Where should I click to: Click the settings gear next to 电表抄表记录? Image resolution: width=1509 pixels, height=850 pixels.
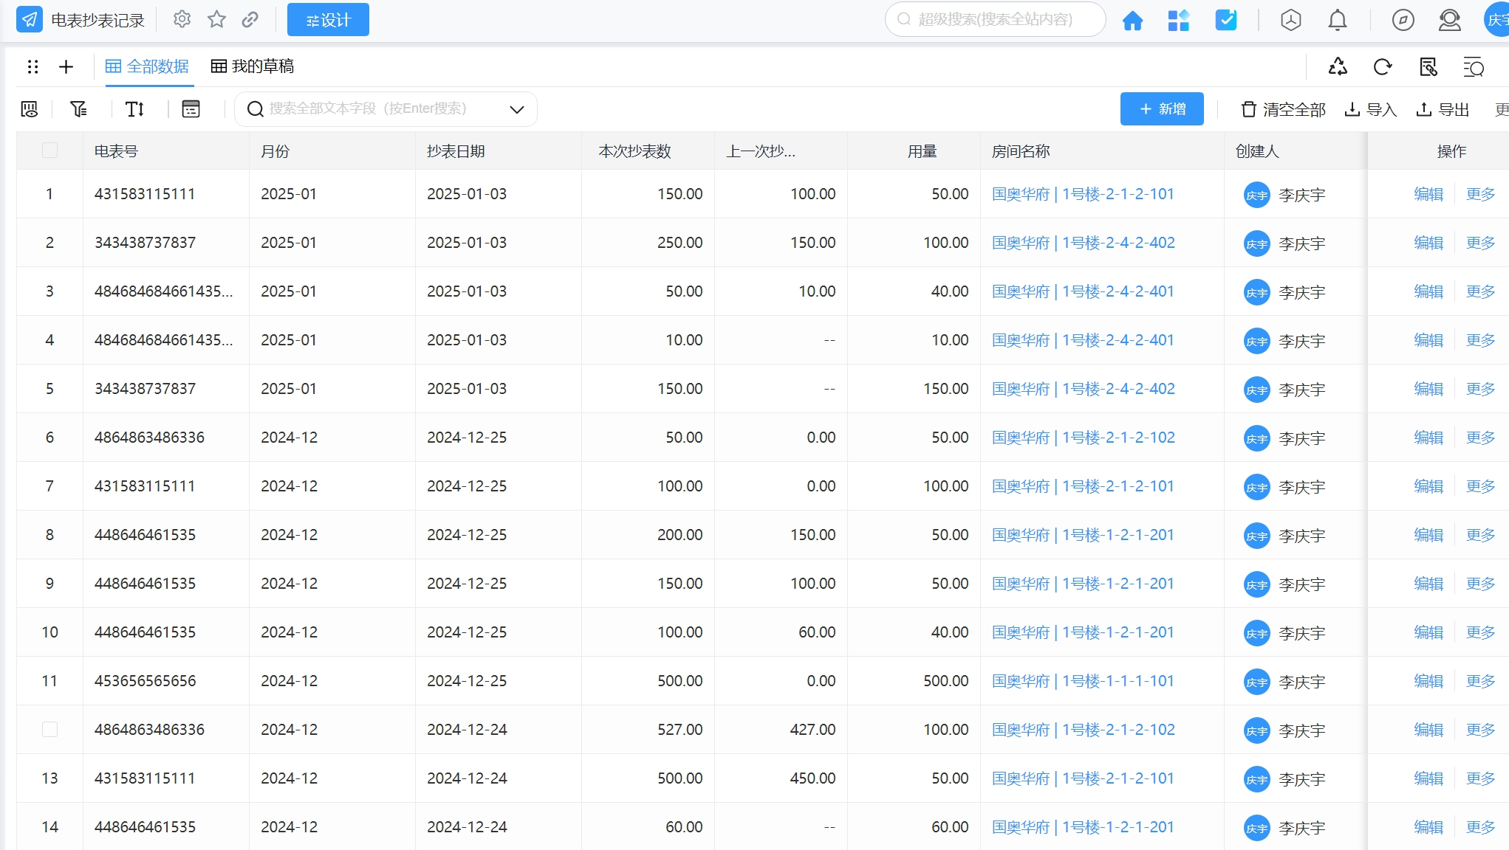[x=182, y=19]
